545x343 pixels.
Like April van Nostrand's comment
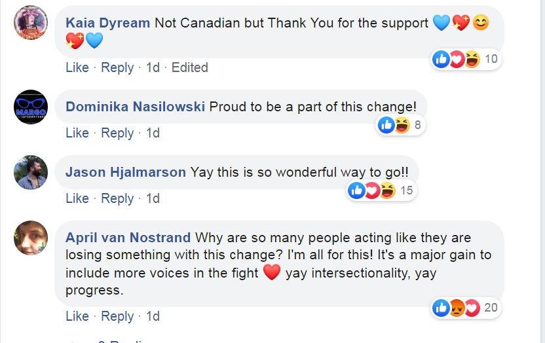coord(77,316)
